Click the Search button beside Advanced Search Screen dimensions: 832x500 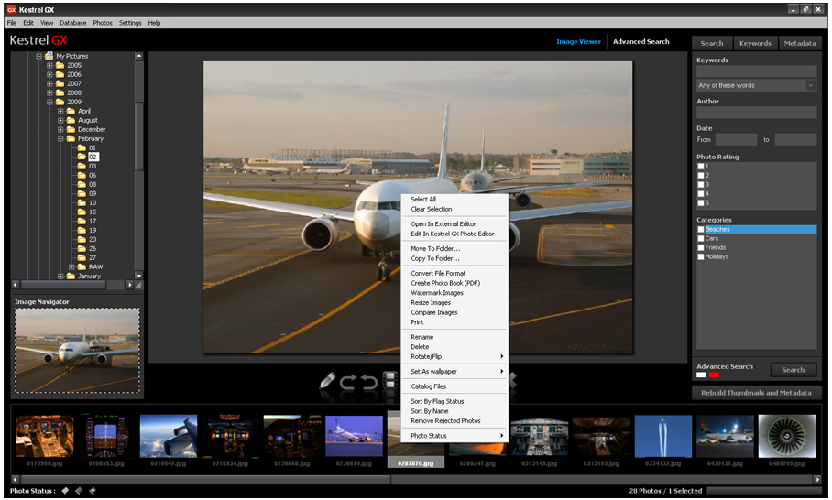793,370
